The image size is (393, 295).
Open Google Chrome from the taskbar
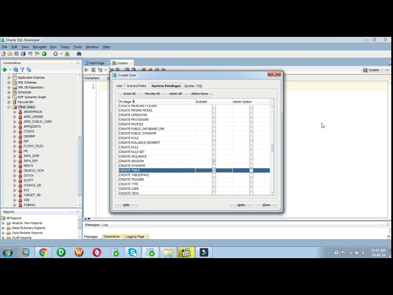pyautogui.click(x=43, y=253)
